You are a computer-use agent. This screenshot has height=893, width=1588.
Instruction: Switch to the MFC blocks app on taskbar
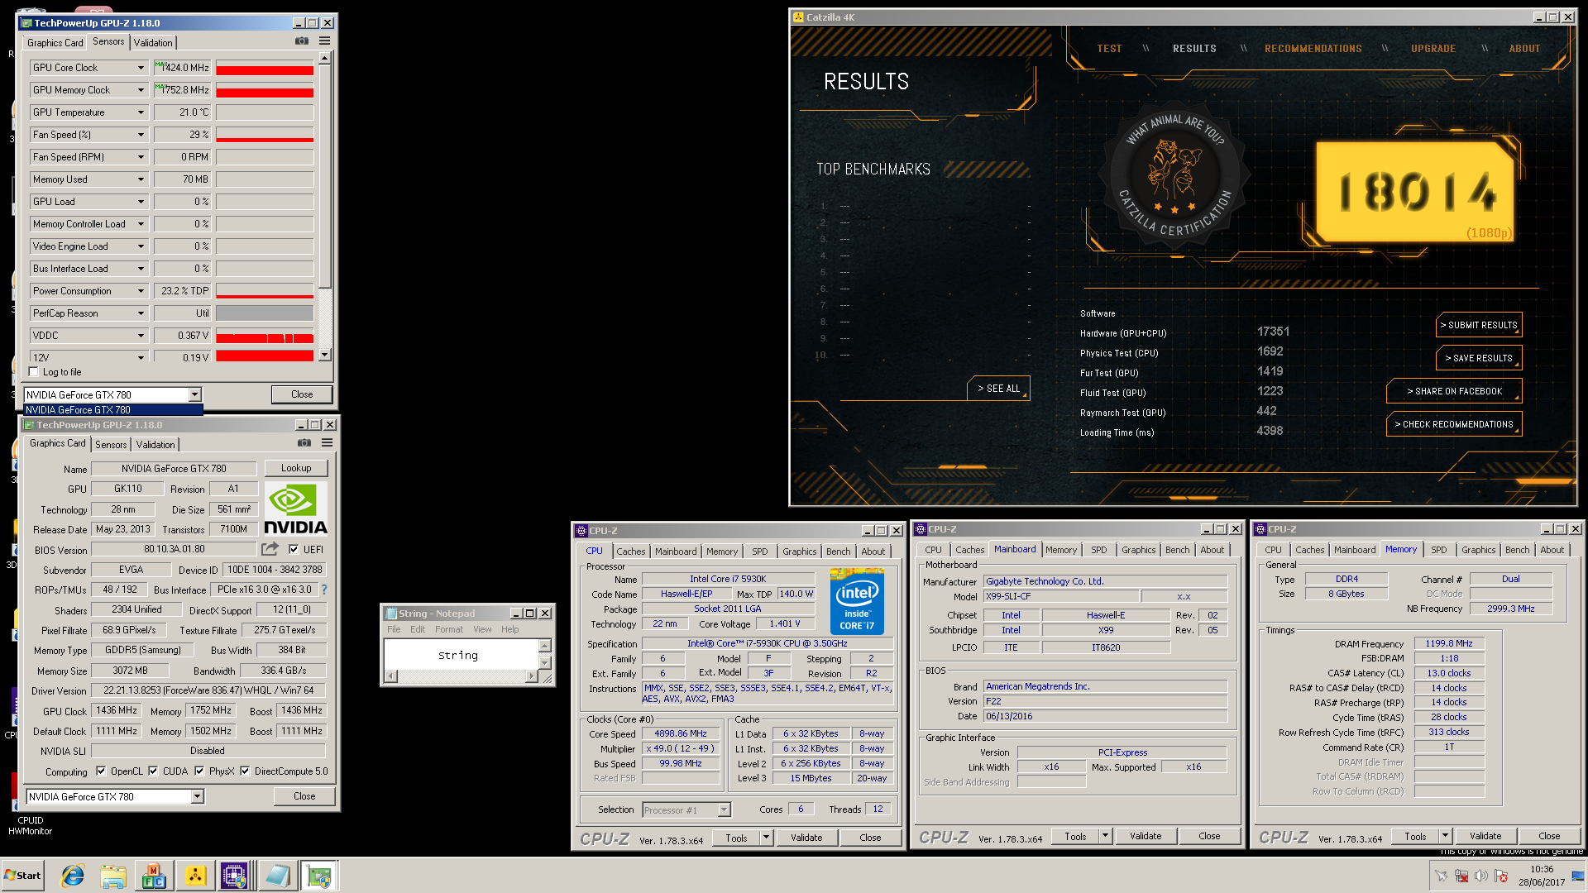(154, 876)
